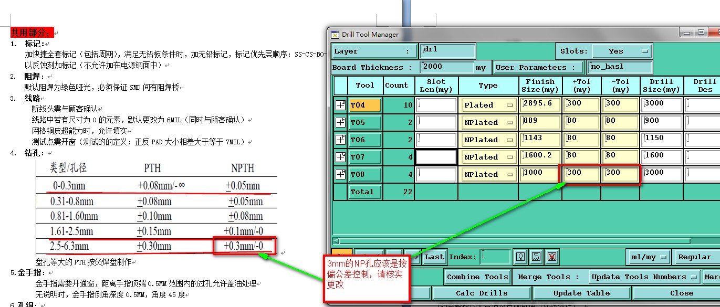Image resolution: width=720 pixels, height=307 pixels.
Task: Click the Slot Len field of row T07
Action: pos(436,157)
